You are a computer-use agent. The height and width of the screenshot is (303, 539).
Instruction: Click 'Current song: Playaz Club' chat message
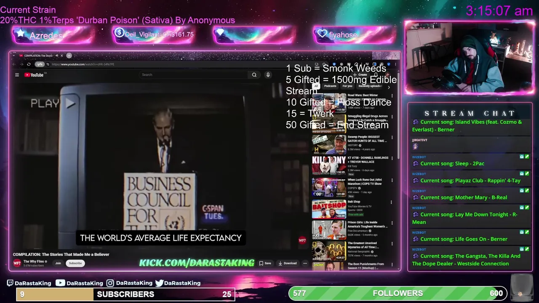(x=470, y=181)
